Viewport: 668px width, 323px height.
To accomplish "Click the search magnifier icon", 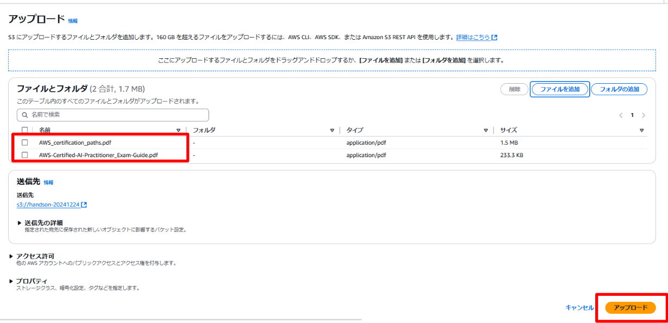I will (25, 115).
